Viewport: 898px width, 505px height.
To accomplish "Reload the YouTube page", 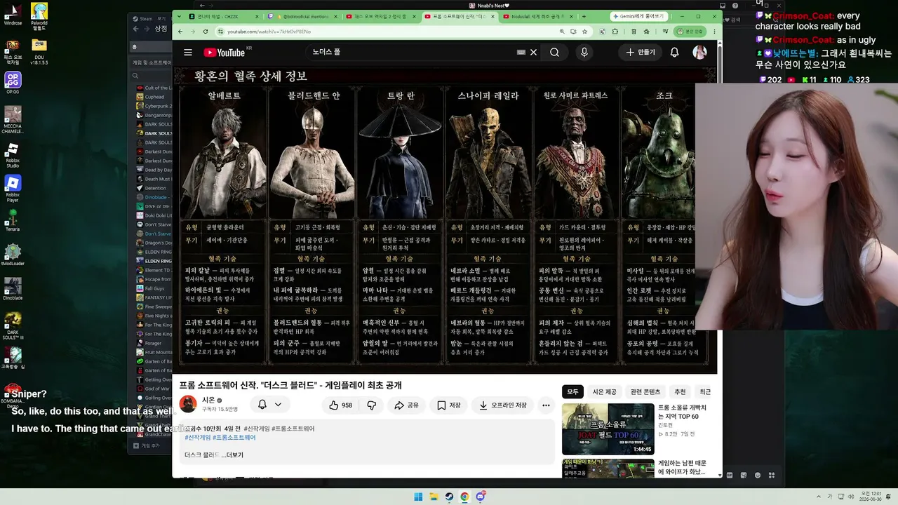I will [x=206, y=32].
